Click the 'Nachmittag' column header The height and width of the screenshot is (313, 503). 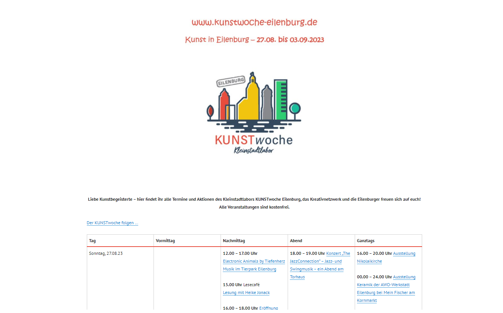tap(254, 241)
